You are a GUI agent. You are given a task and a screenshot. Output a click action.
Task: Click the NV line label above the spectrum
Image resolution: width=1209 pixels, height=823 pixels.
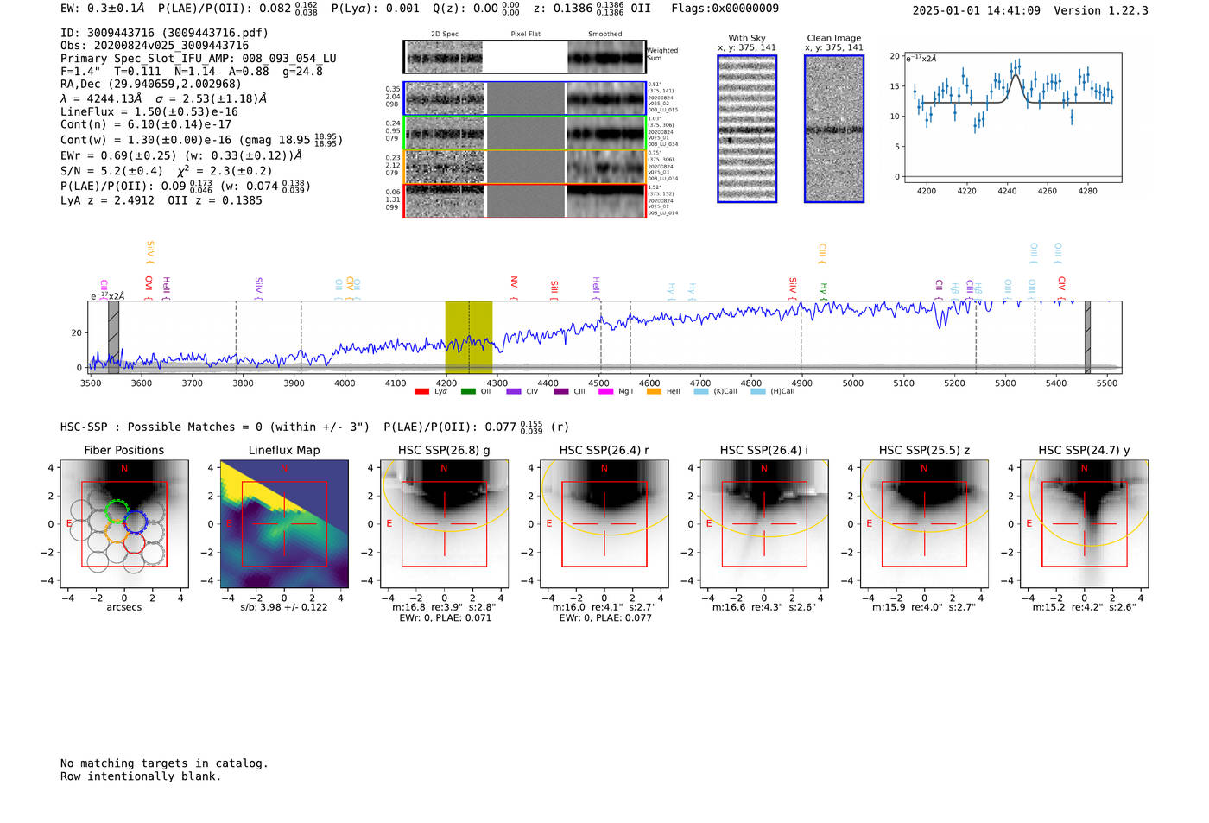click(514, 288)
